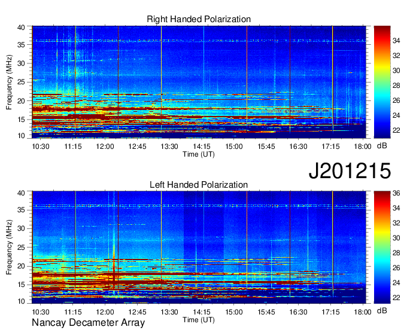Click the 28 value on Left Handed color bar
This screenshot has width=407, height=330.
(x=396, y=253)
